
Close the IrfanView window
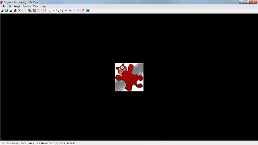[253, 2]
